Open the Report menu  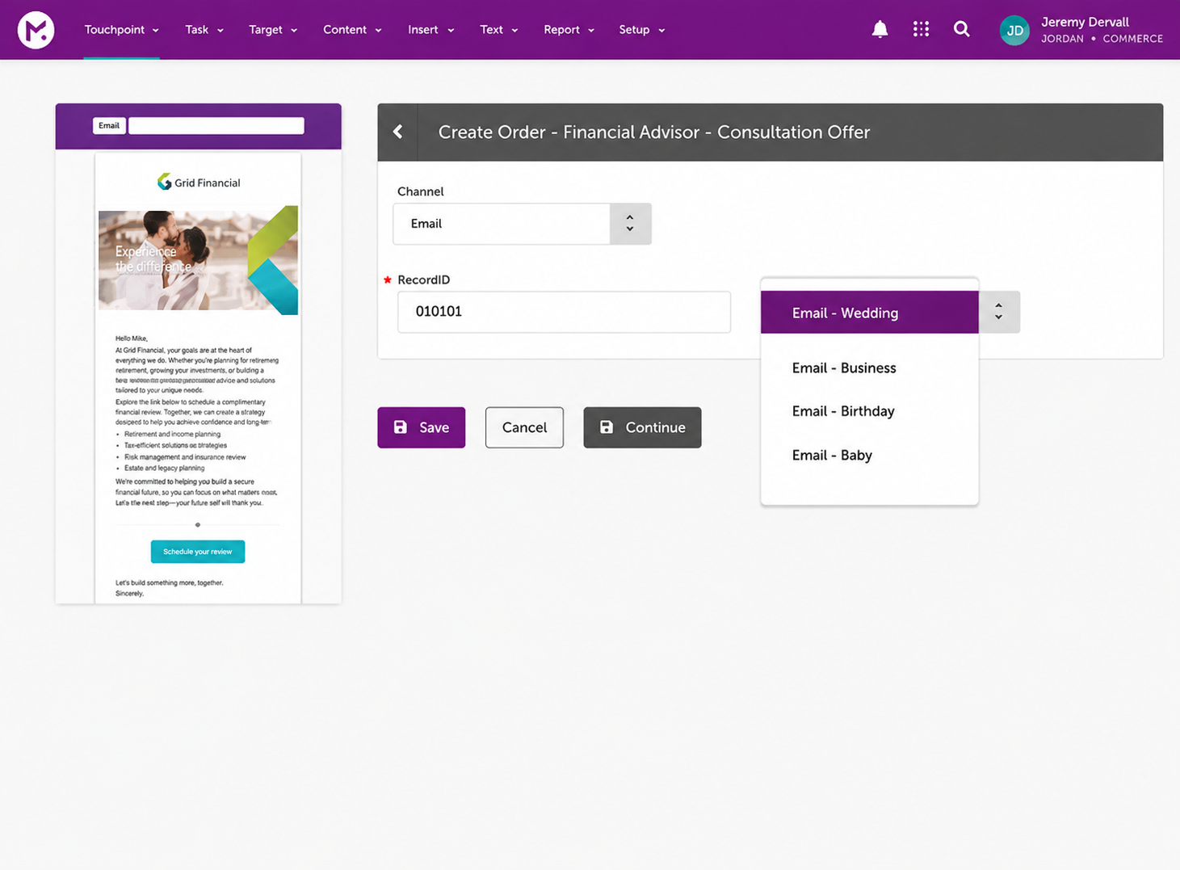pyautogui.click(x=569, y=30)
